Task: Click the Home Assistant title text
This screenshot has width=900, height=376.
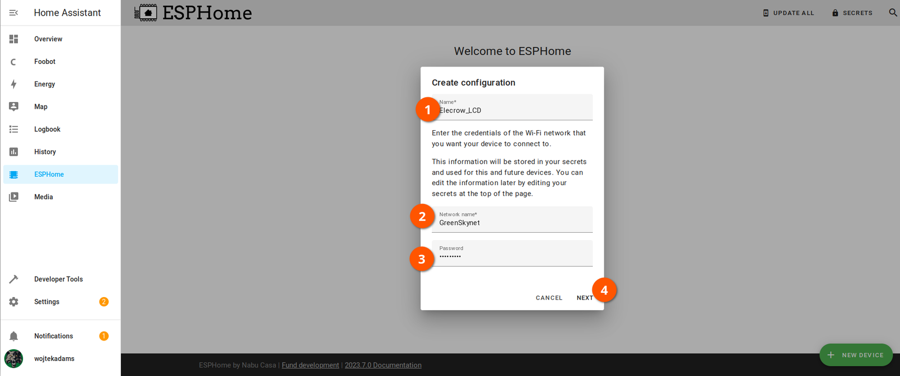Action: coord(67,13)
